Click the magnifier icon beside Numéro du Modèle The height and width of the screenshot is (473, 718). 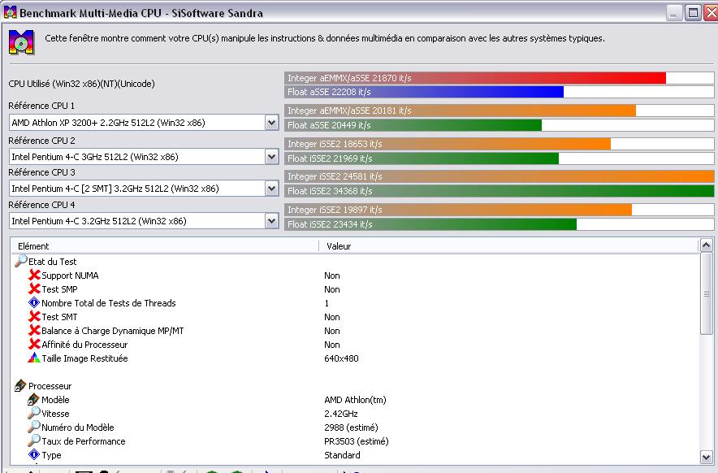point(34,426)
